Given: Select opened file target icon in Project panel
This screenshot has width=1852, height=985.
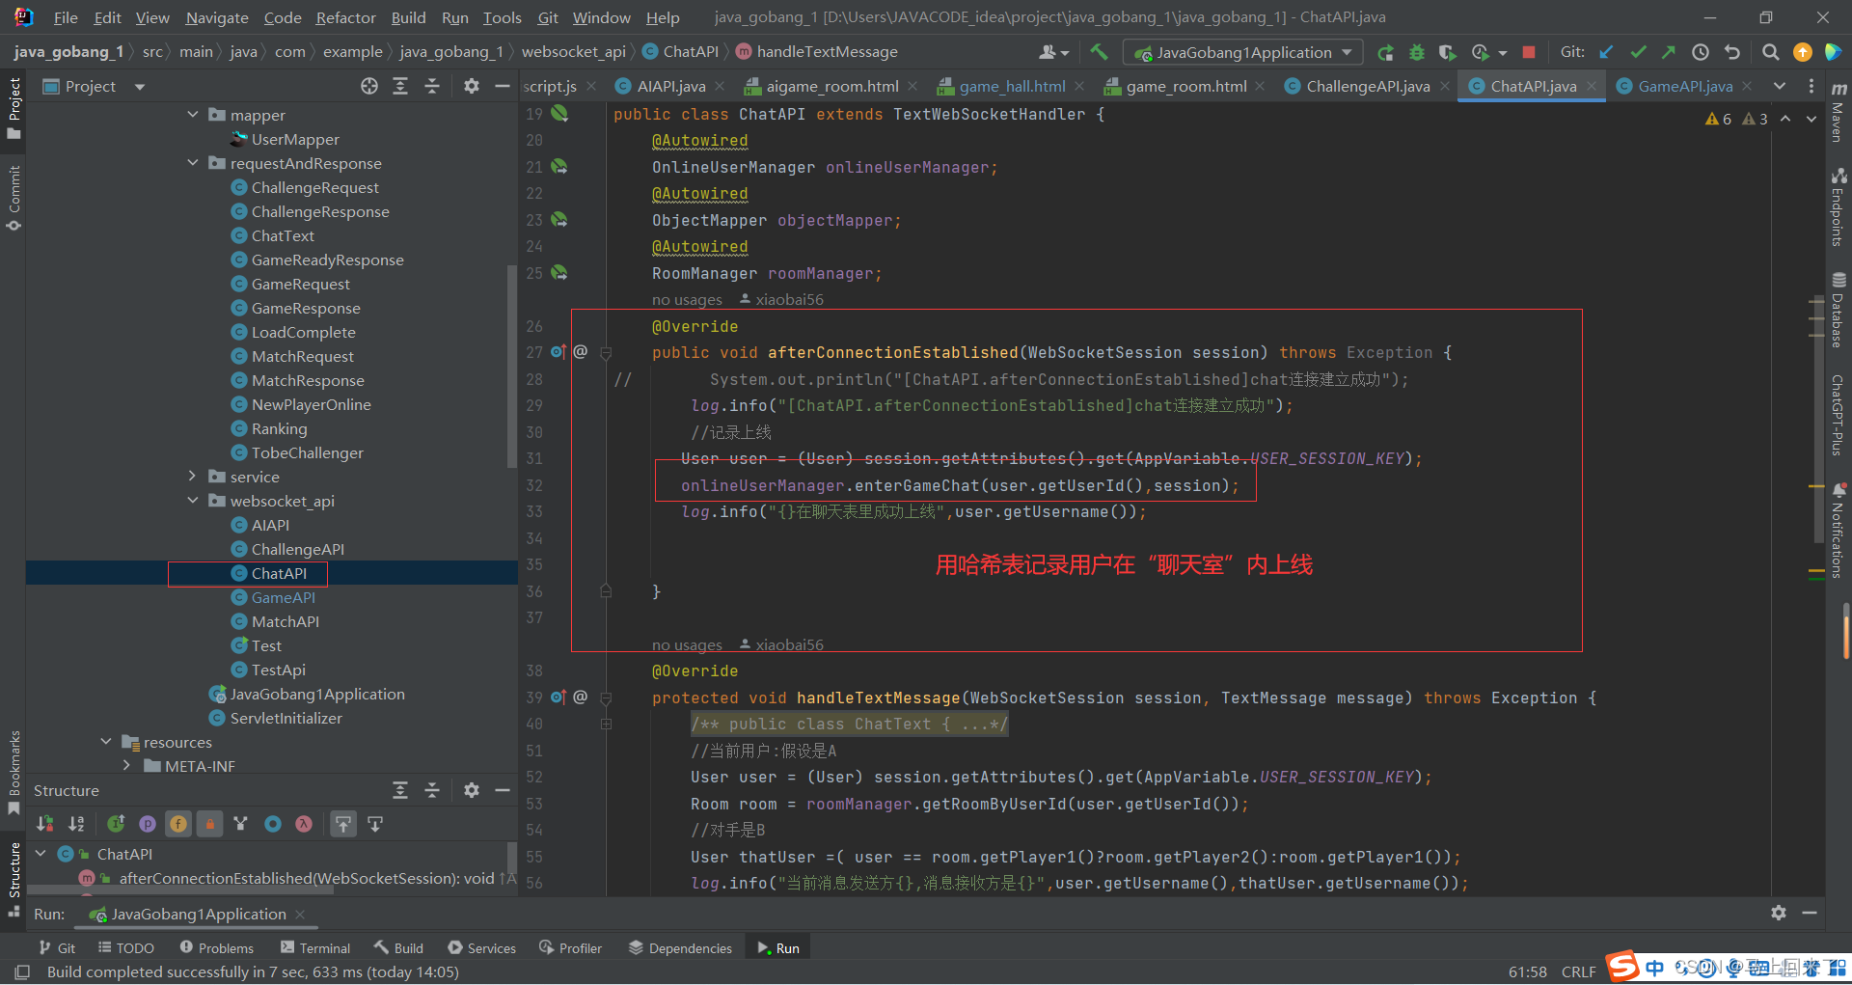Looking at the screenshot, I should click(369, 87).
